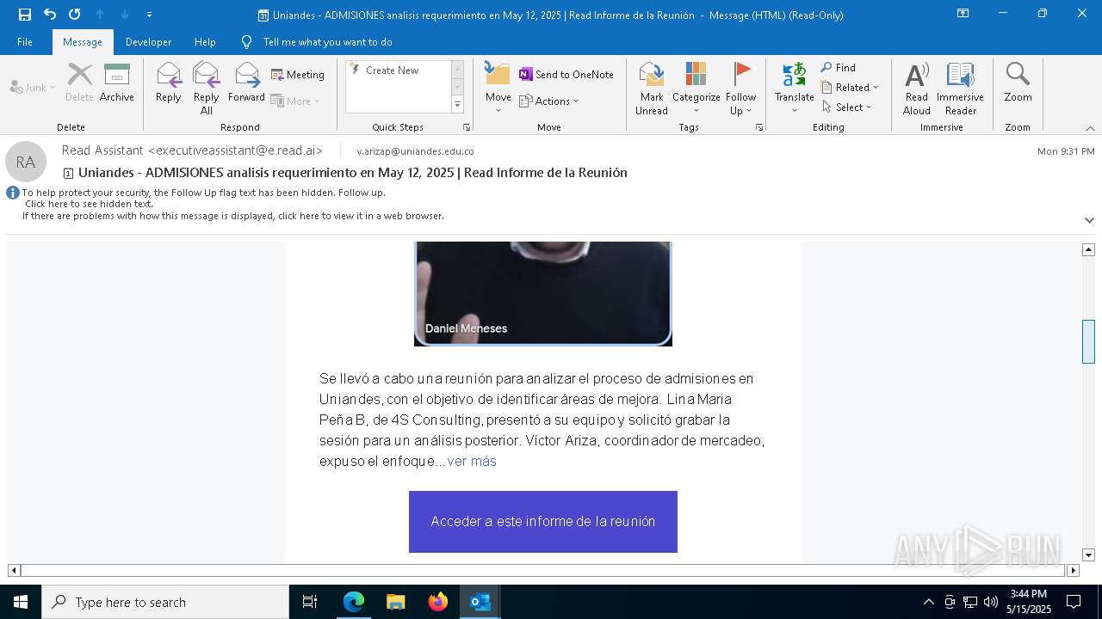Open the Help tab
The image size is (1102, 619).
click(x=205, y=42)
